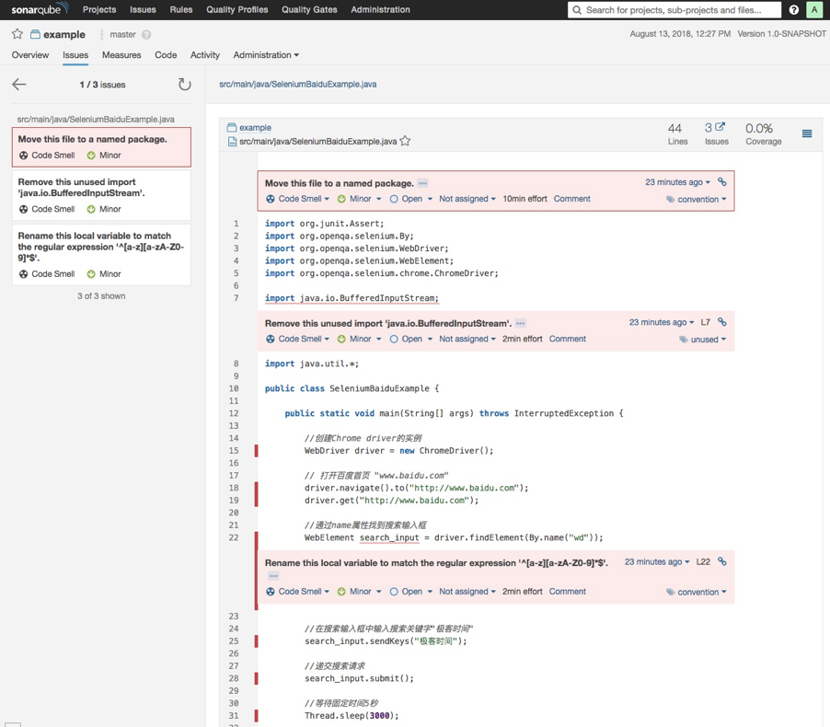Click the permalink icon on named package issue
The width and height of the screenshot is (830, 727).
tap(722, 182)
